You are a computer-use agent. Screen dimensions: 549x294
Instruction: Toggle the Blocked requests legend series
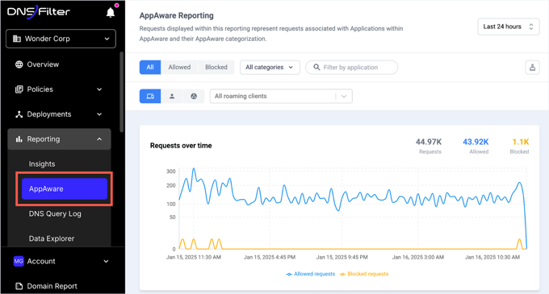pos(364,274)
